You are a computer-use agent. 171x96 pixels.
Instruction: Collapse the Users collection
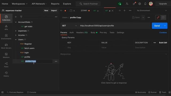16,40
